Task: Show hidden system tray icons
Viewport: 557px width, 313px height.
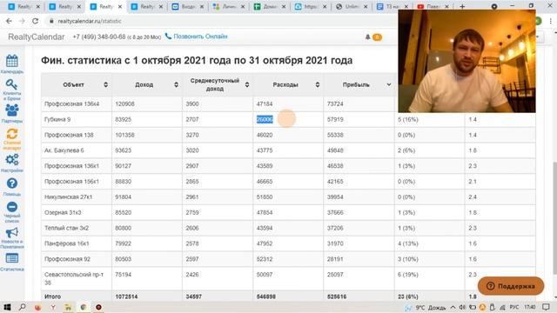Action: tap(453, 307)
